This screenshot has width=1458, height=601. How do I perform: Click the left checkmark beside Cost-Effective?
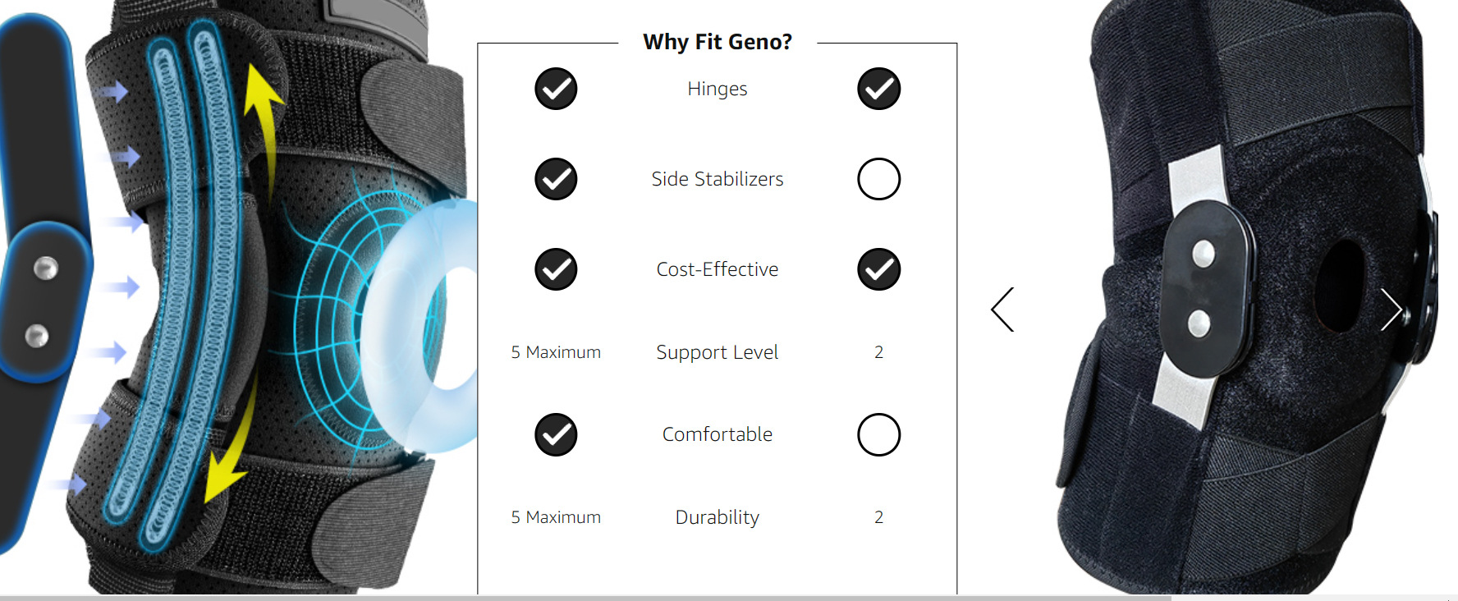pyautogui.click(x=556, y=269)
